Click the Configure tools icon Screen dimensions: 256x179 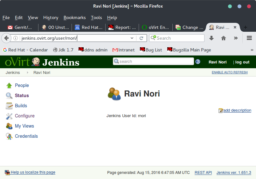point(9,116)
